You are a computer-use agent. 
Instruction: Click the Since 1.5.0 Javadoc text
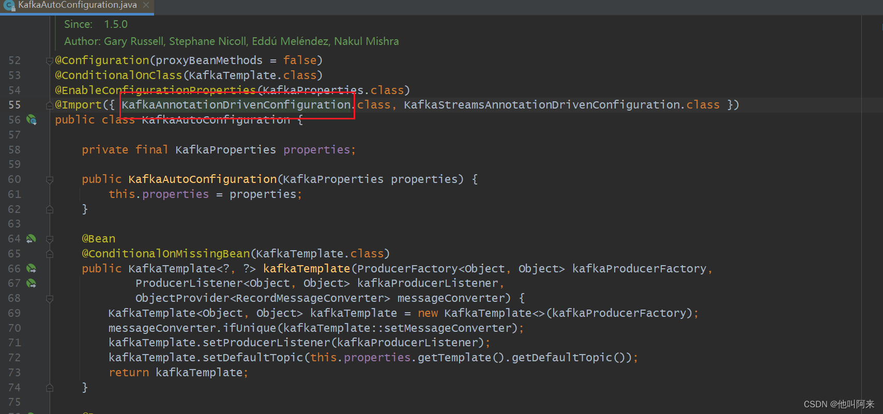point(96,24)
